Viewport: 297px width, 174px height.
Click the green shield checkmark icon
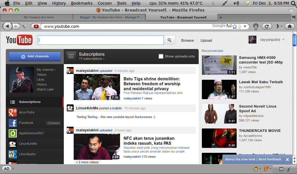click(248, 3)
